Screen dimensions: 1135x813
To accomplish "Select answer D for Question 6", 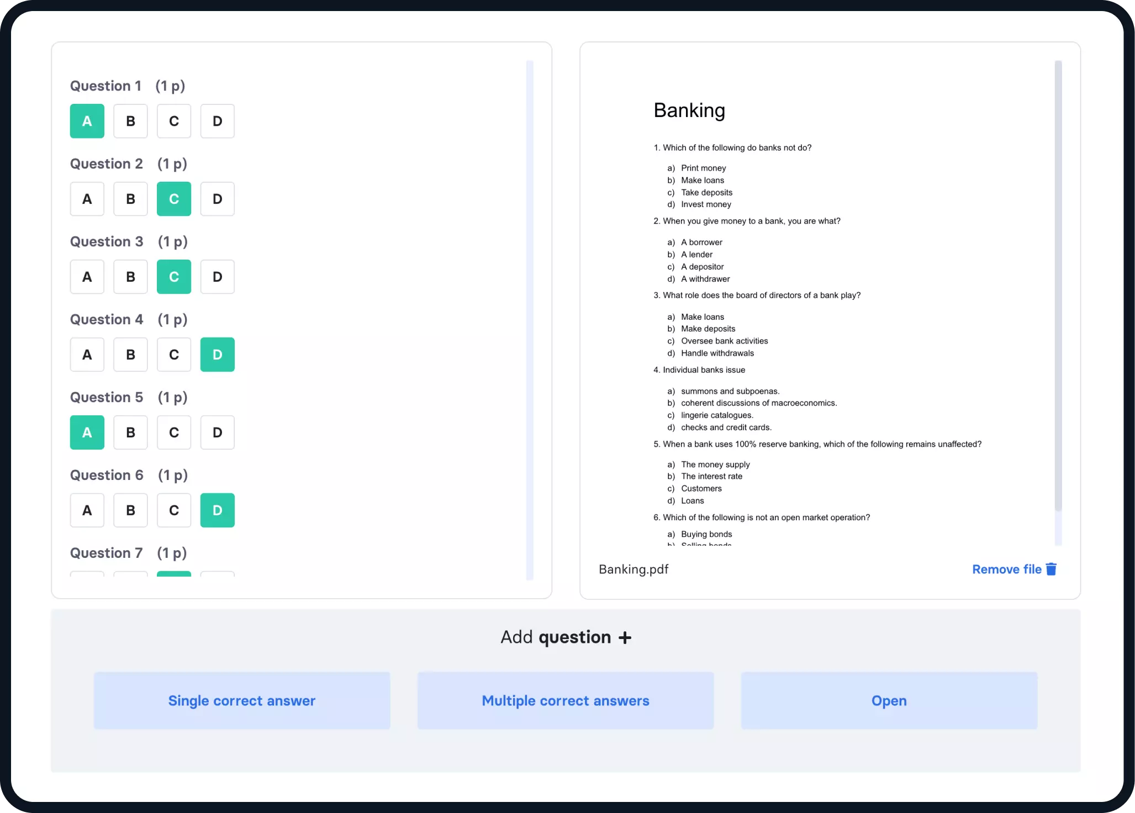I will pyautogui.click(x=217, y=510).
